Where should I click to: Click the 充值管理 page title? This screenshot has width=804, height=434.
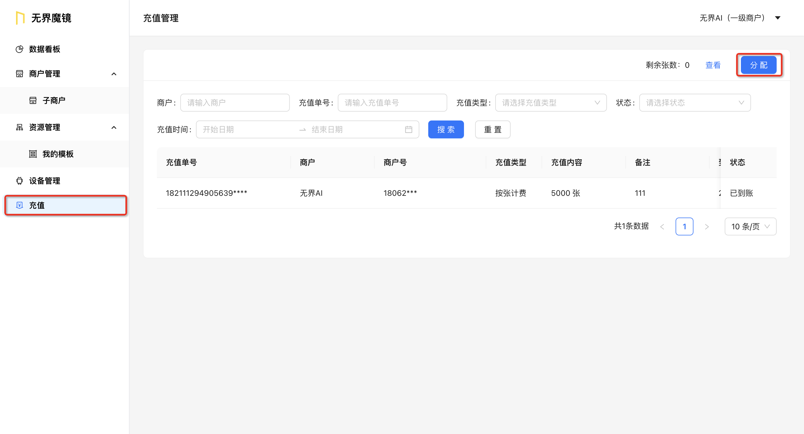161,18
